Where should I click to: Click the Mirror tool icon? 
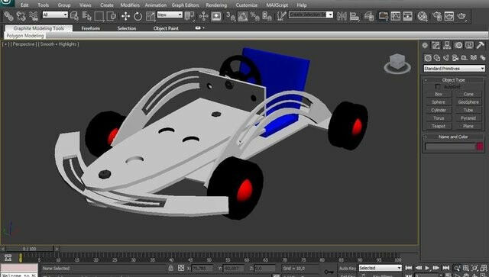pos(342,16)
